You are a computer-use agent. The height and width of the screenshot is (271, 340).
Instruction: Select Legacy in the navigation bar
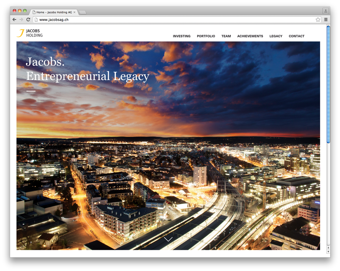(276, 36)
